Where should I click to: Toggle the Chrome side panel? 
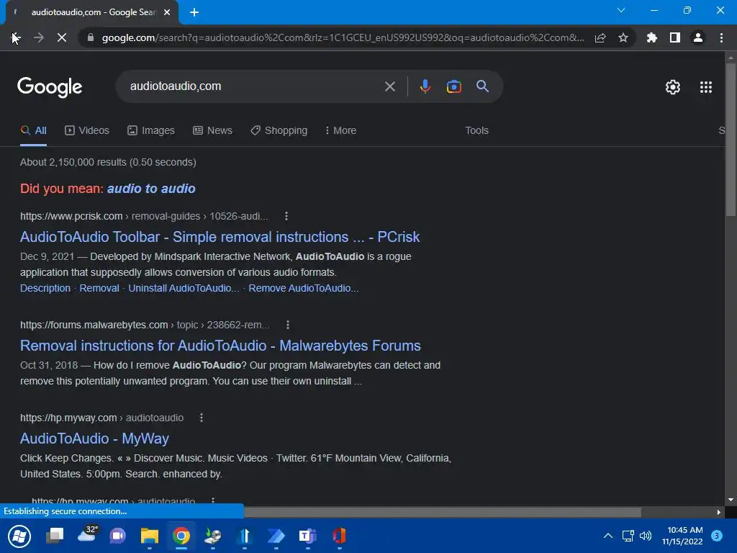click(x=675, y=37)
